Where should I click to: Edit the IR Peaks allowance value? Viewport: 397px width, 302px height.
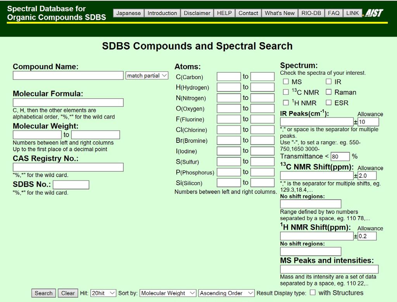[x=368, y=122]
